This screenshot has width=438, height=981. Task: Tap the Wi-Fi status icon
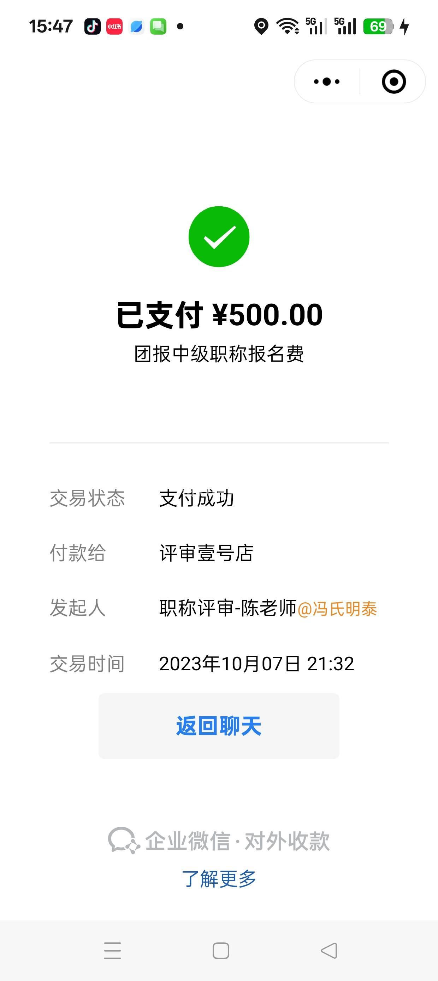coord(288,27)
